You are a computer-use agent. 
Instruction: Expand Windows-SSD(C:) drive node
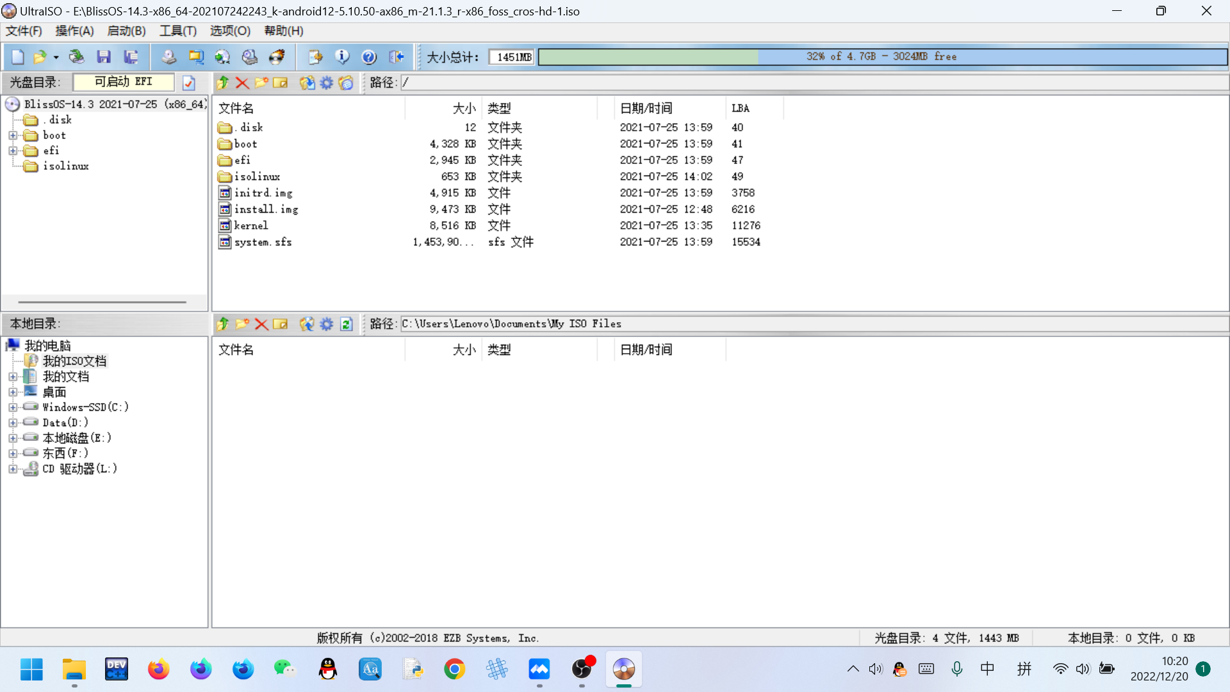[13, 408]
